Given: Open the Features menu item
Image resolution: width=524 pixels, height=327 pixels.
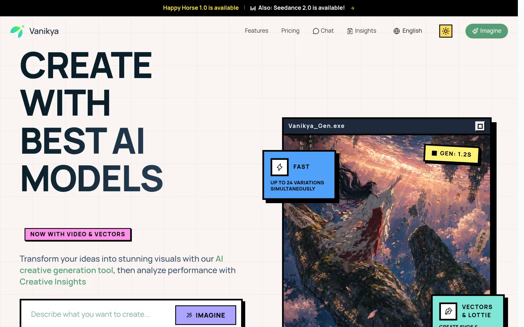Looking at the screenshot, I should click(x=257, y=31).
